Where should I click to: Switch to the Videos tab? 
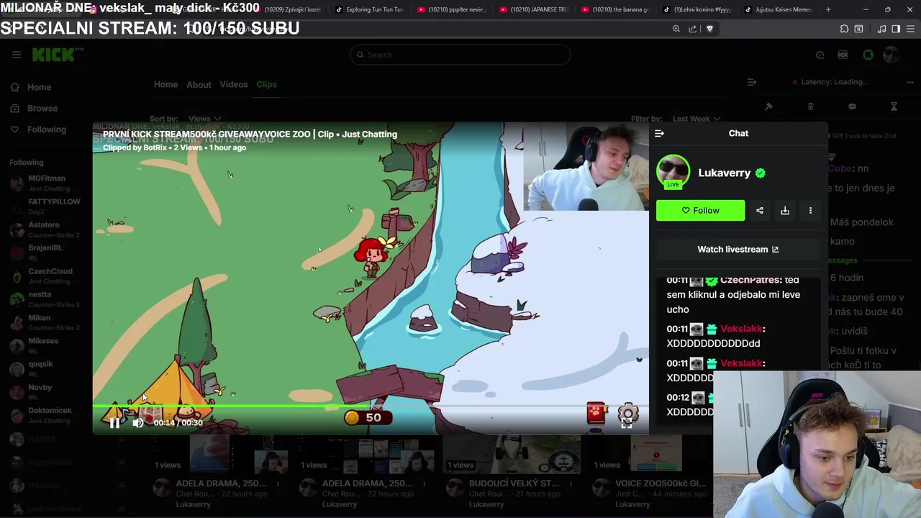click(x=233, y=84)
